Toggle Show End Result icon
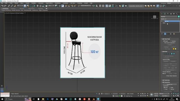The height and width of the screenshot is (101, 180). 165,34
